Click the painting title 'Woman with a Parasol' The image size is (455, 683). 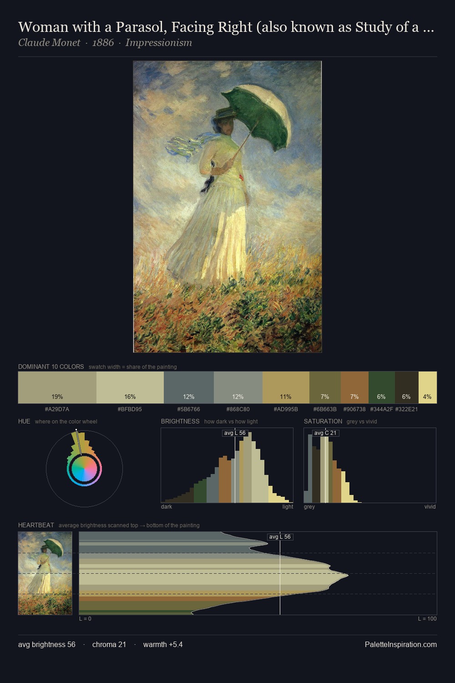click(x=226, y=27)
